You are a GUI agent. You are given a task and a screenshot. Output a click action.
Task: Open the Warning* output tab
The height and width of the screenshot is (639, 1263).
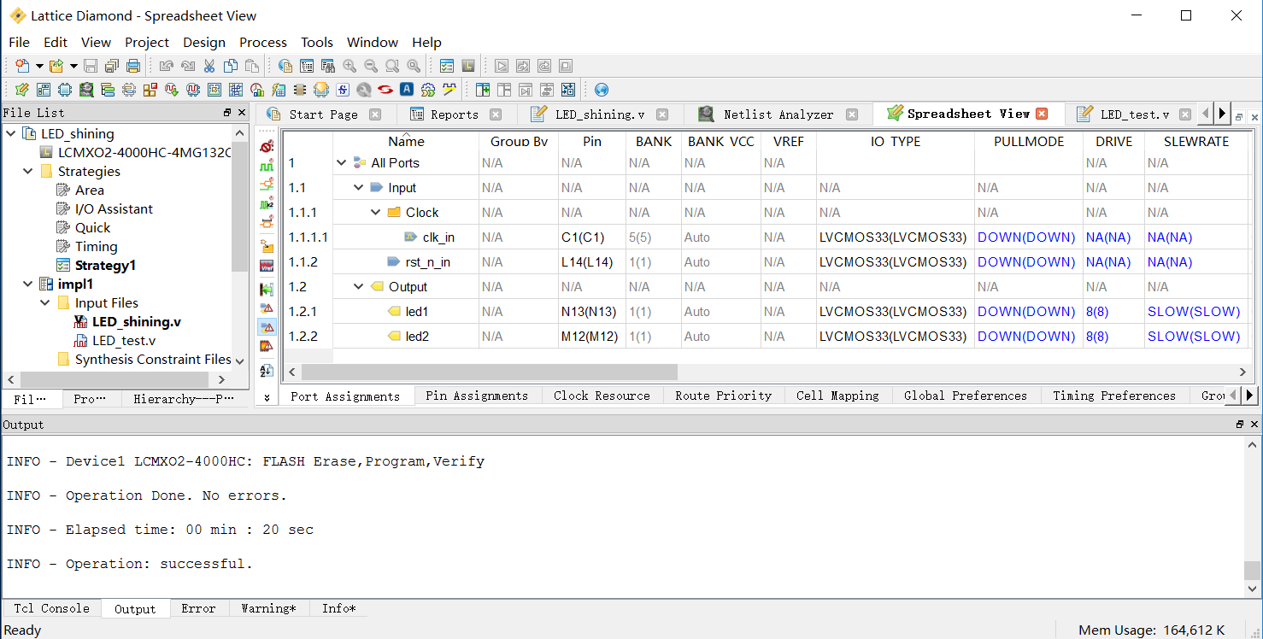268,608
